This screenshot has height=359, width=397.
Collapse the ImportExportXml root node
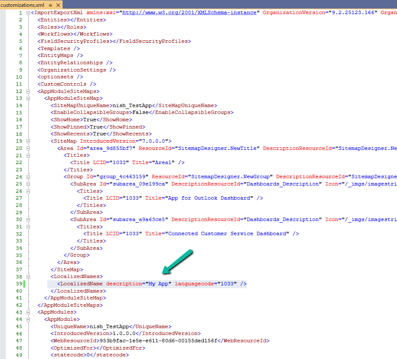point(28,13)
